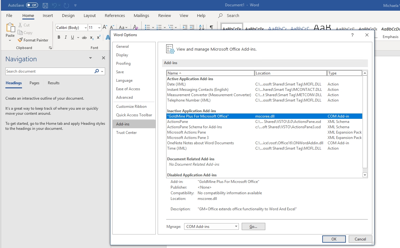
Task: Click the Search document input field
Action: pyautogui.click(x=49, y=71)
